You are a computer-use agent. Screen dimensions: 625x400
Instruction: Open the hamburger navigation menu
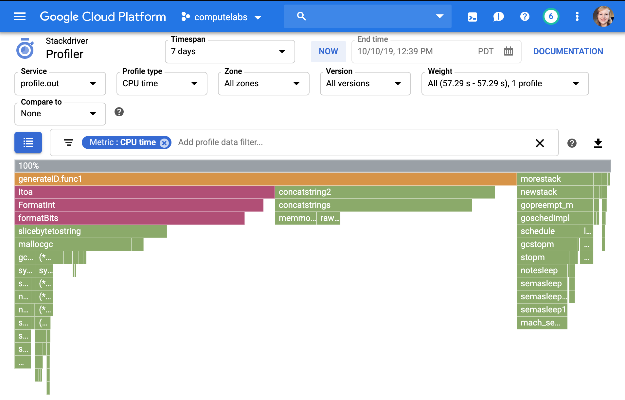[x=20, y=17]
